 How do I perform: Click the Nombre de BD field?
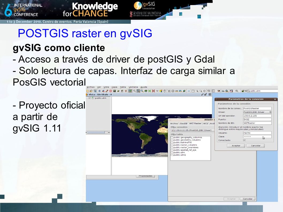257,123
